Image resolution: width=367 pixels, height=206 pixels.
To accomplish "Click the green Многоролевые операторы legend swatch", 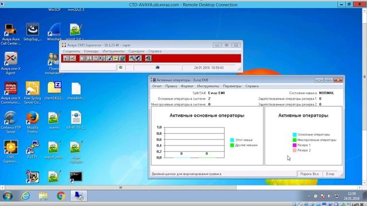I will tap(294, 140).
